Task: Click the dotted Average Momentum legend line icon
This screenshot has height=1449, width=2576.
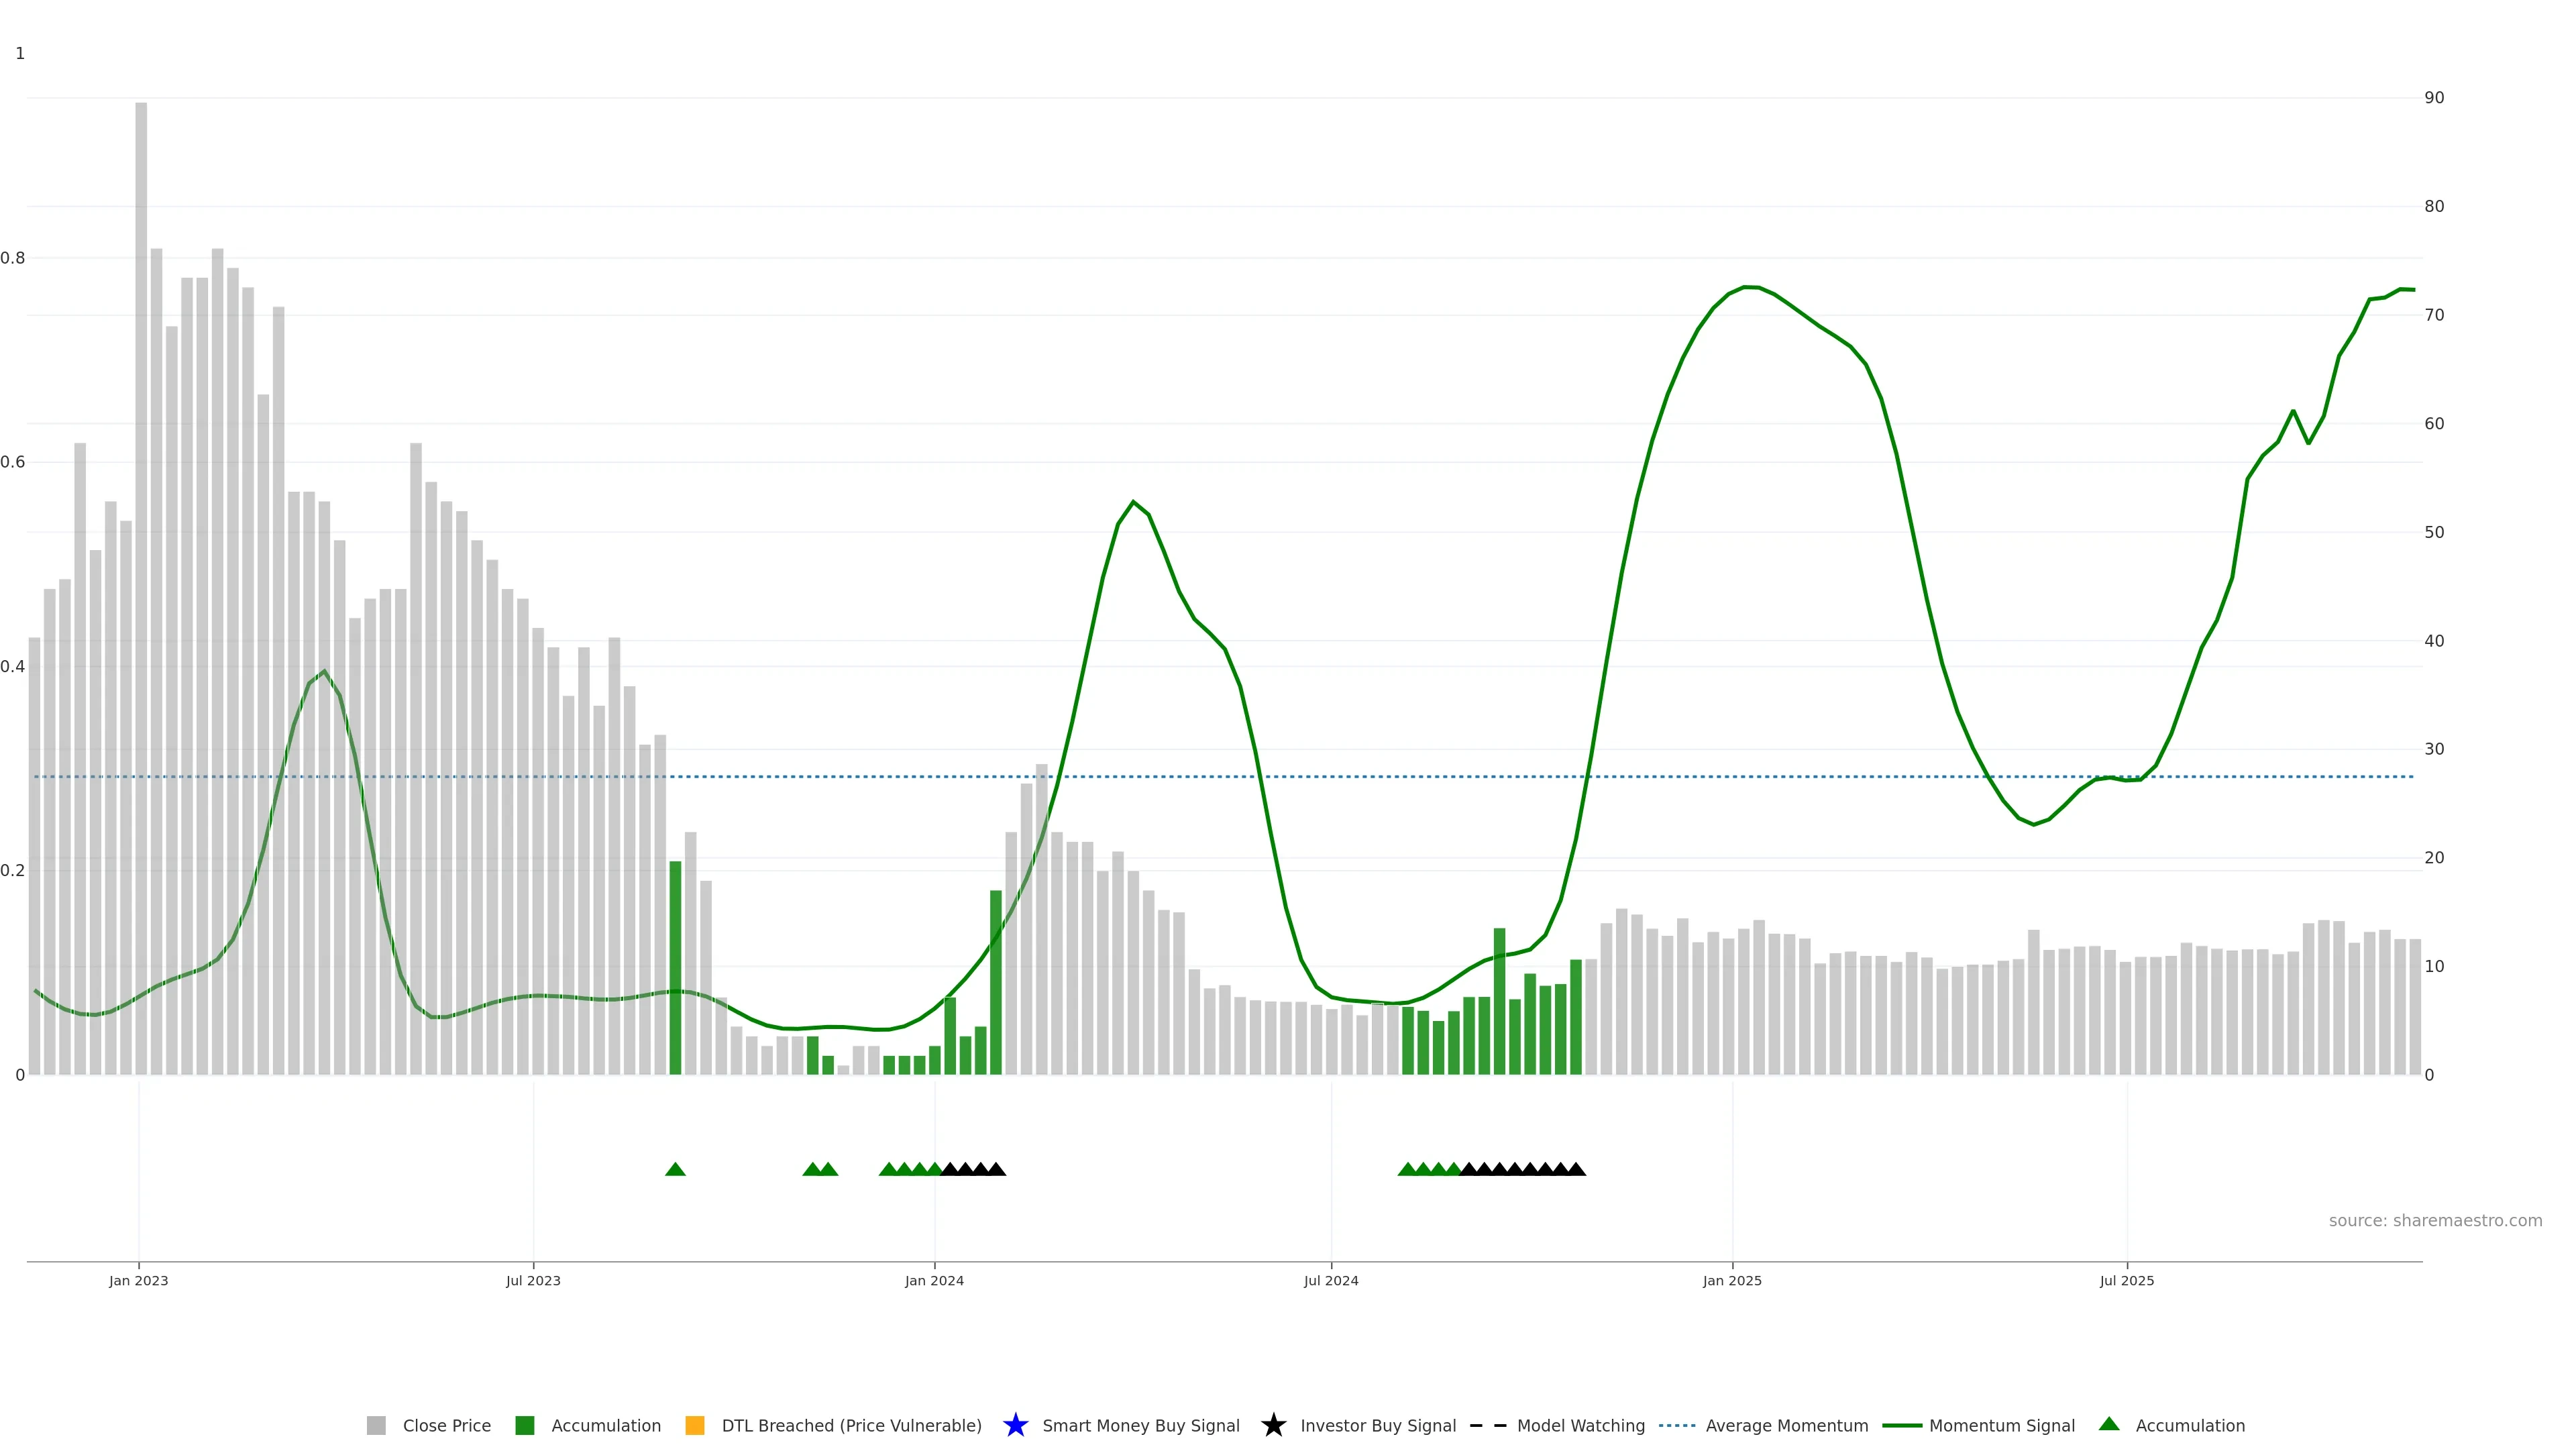Action: click(x=1677, y=1425)
